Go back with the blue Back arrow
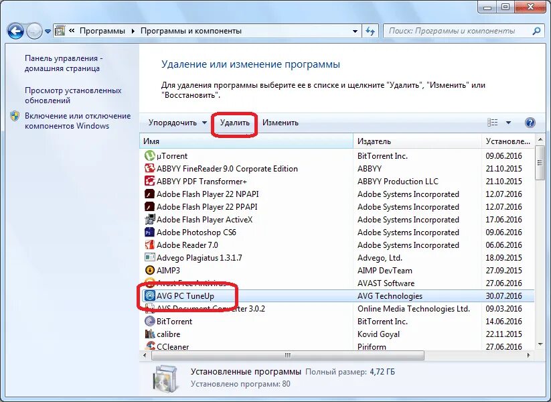 click(15, 31)
